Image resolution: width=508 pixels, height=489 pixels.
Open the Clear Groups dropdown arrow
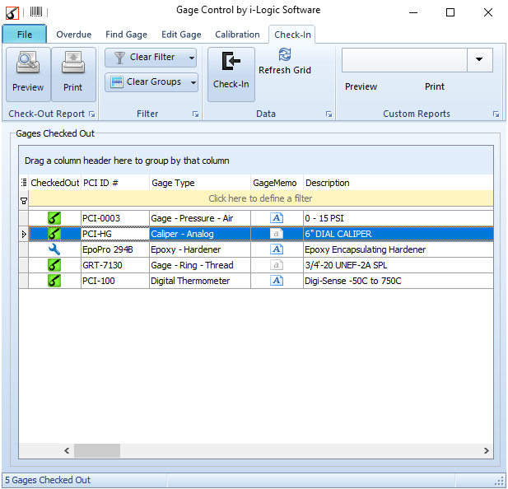pos(193,82)
